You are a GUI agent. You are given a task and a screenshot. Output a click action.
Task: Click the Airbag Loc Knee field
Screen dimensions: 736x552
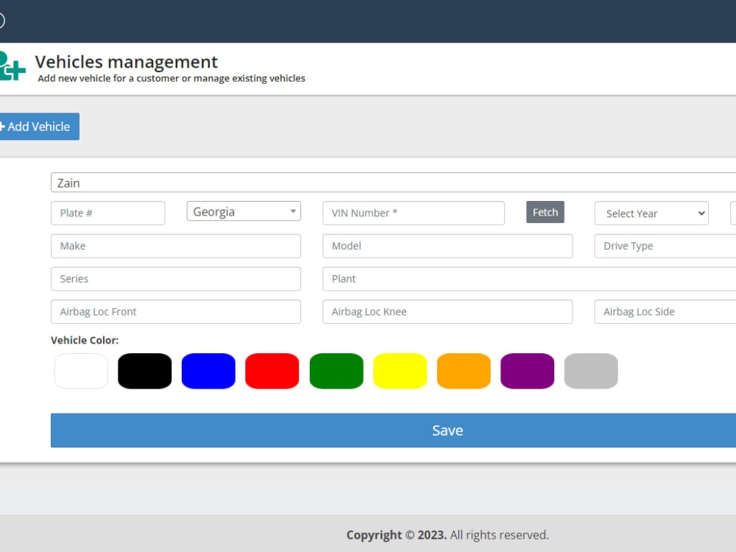coord(447,311)
